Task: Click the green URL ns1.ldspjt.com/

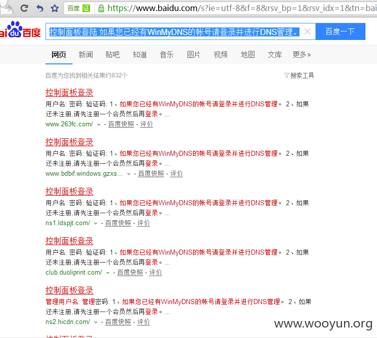Action: 68,223
